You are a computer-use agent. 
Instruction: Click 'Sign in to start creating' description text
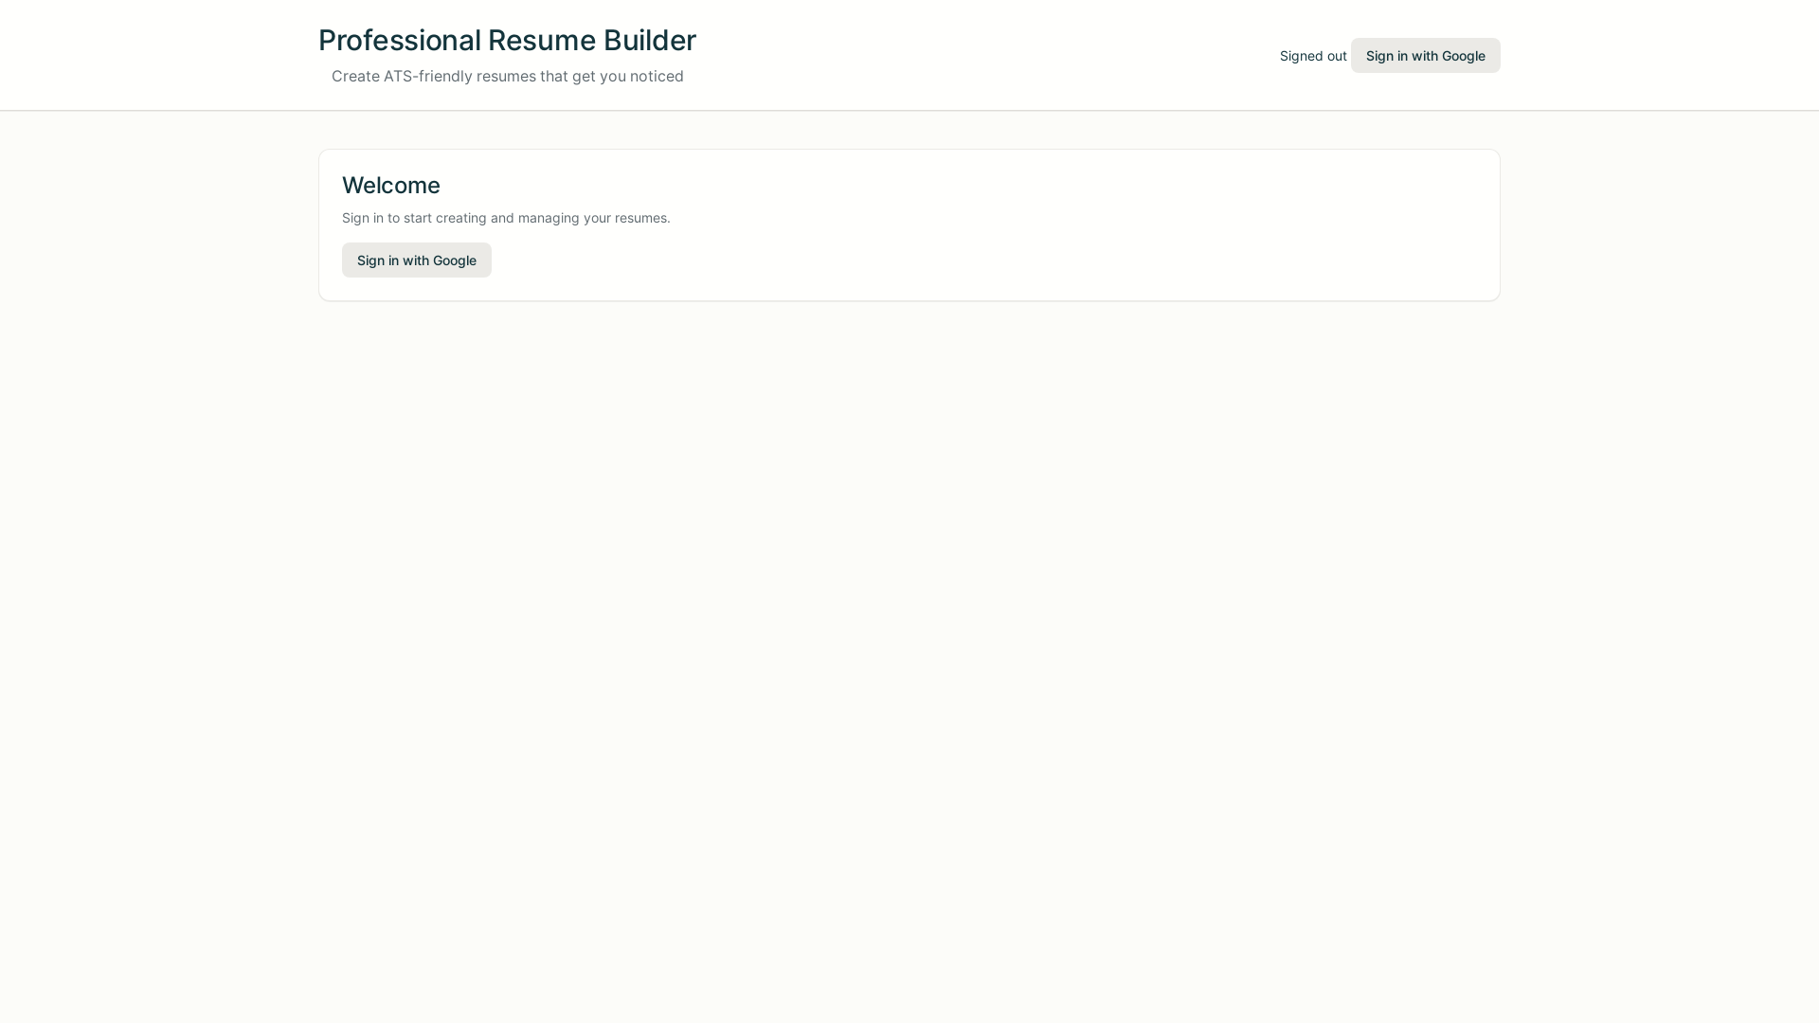pyautogui.click(x=506, y=218)
